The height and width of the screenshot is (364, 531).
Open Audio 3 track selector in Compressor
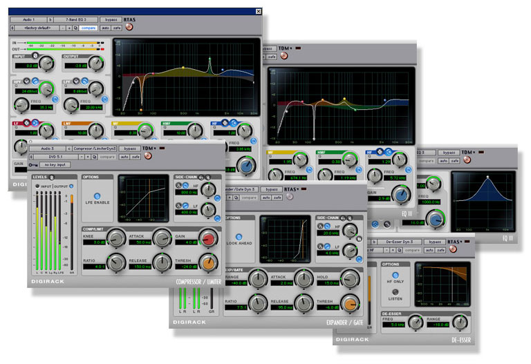click(x=48, y=149)
